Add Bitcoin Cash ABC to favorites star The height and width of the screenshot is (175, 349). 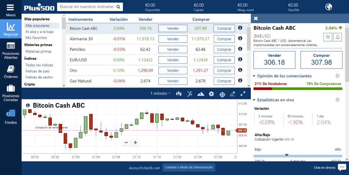[x=328, y=37]
